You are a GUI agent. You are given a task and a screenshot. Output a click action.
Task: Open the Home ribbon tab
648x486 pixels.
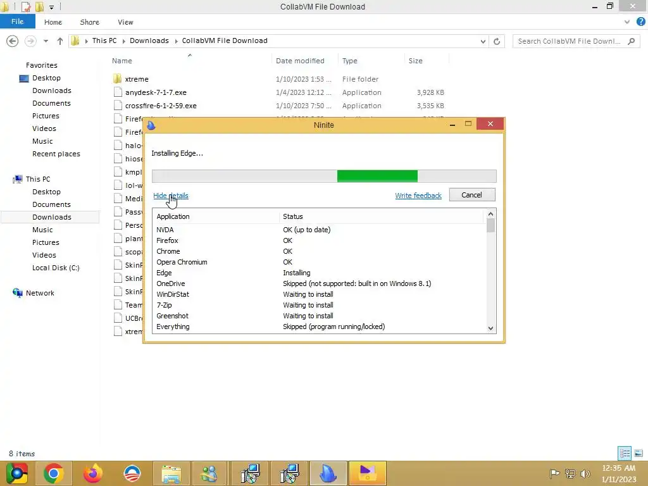click(53, 22)
